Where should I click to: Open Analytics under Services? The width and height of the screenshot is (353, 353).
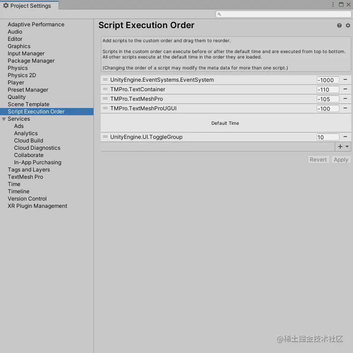tap(26, 133)
